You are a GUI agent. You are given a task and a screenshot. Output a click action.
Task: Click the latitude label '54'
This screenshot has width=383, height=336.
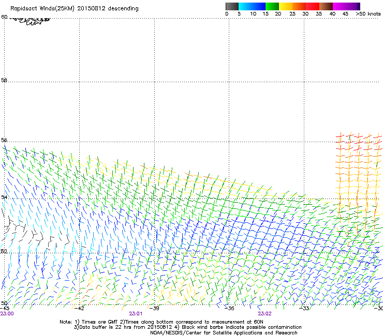point(4,197)
